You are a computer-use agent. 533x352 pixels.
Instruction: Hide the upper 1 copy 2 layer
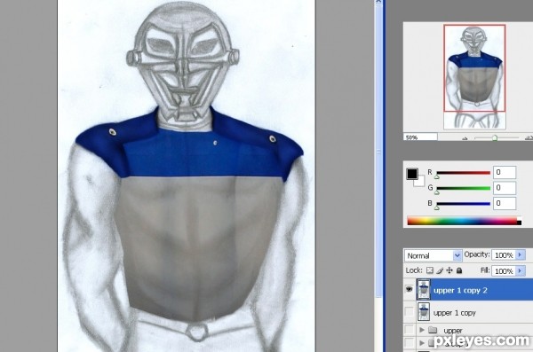[x=409, y=290]
